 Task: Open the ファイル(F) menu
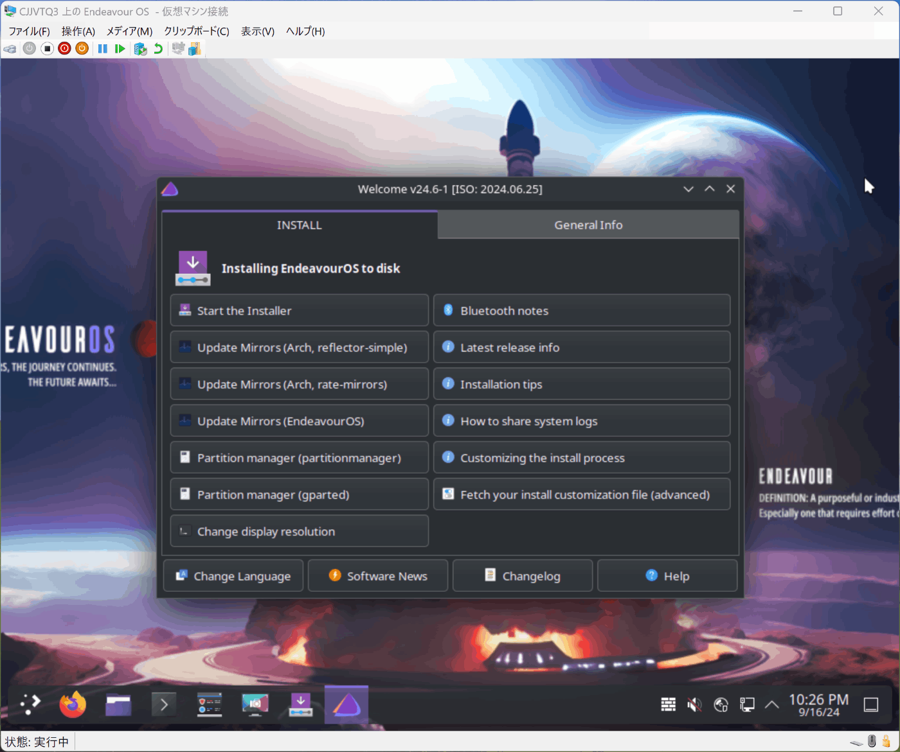click(29, 31)
